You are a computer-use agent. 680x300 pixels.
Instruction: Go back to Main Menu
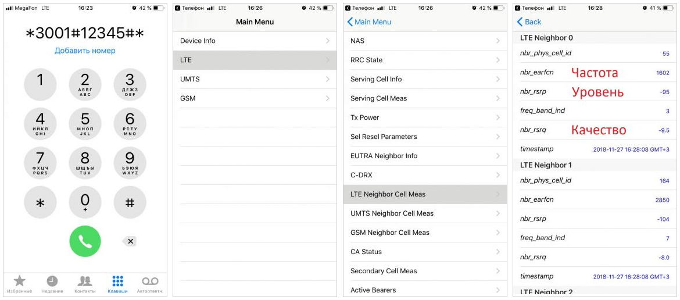click(x=369, y=22)
